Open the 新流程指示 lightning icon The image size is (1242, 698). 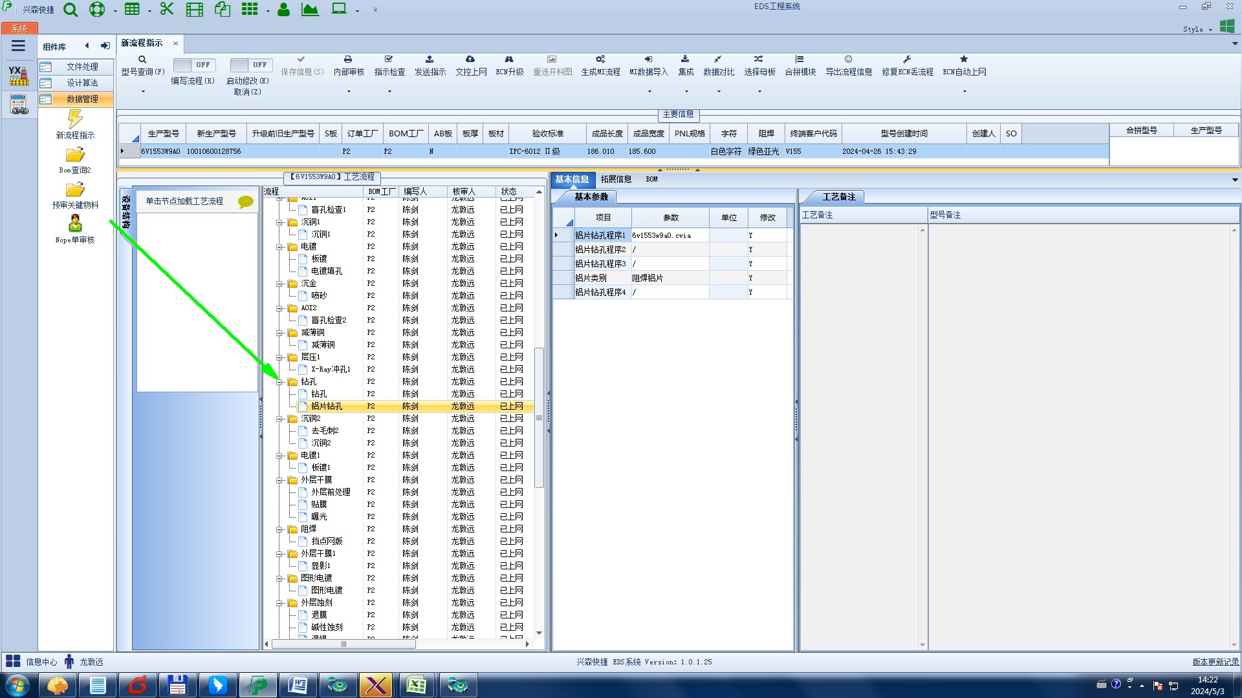pos(75,120)
